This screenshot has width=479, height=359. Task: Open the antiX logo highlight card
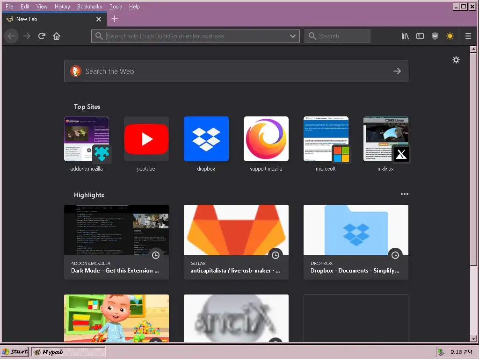(236, 318)
